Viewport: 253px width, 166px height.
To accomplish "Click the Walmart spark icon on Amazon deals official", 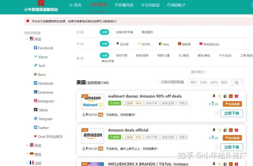I will tap(219, 130).
